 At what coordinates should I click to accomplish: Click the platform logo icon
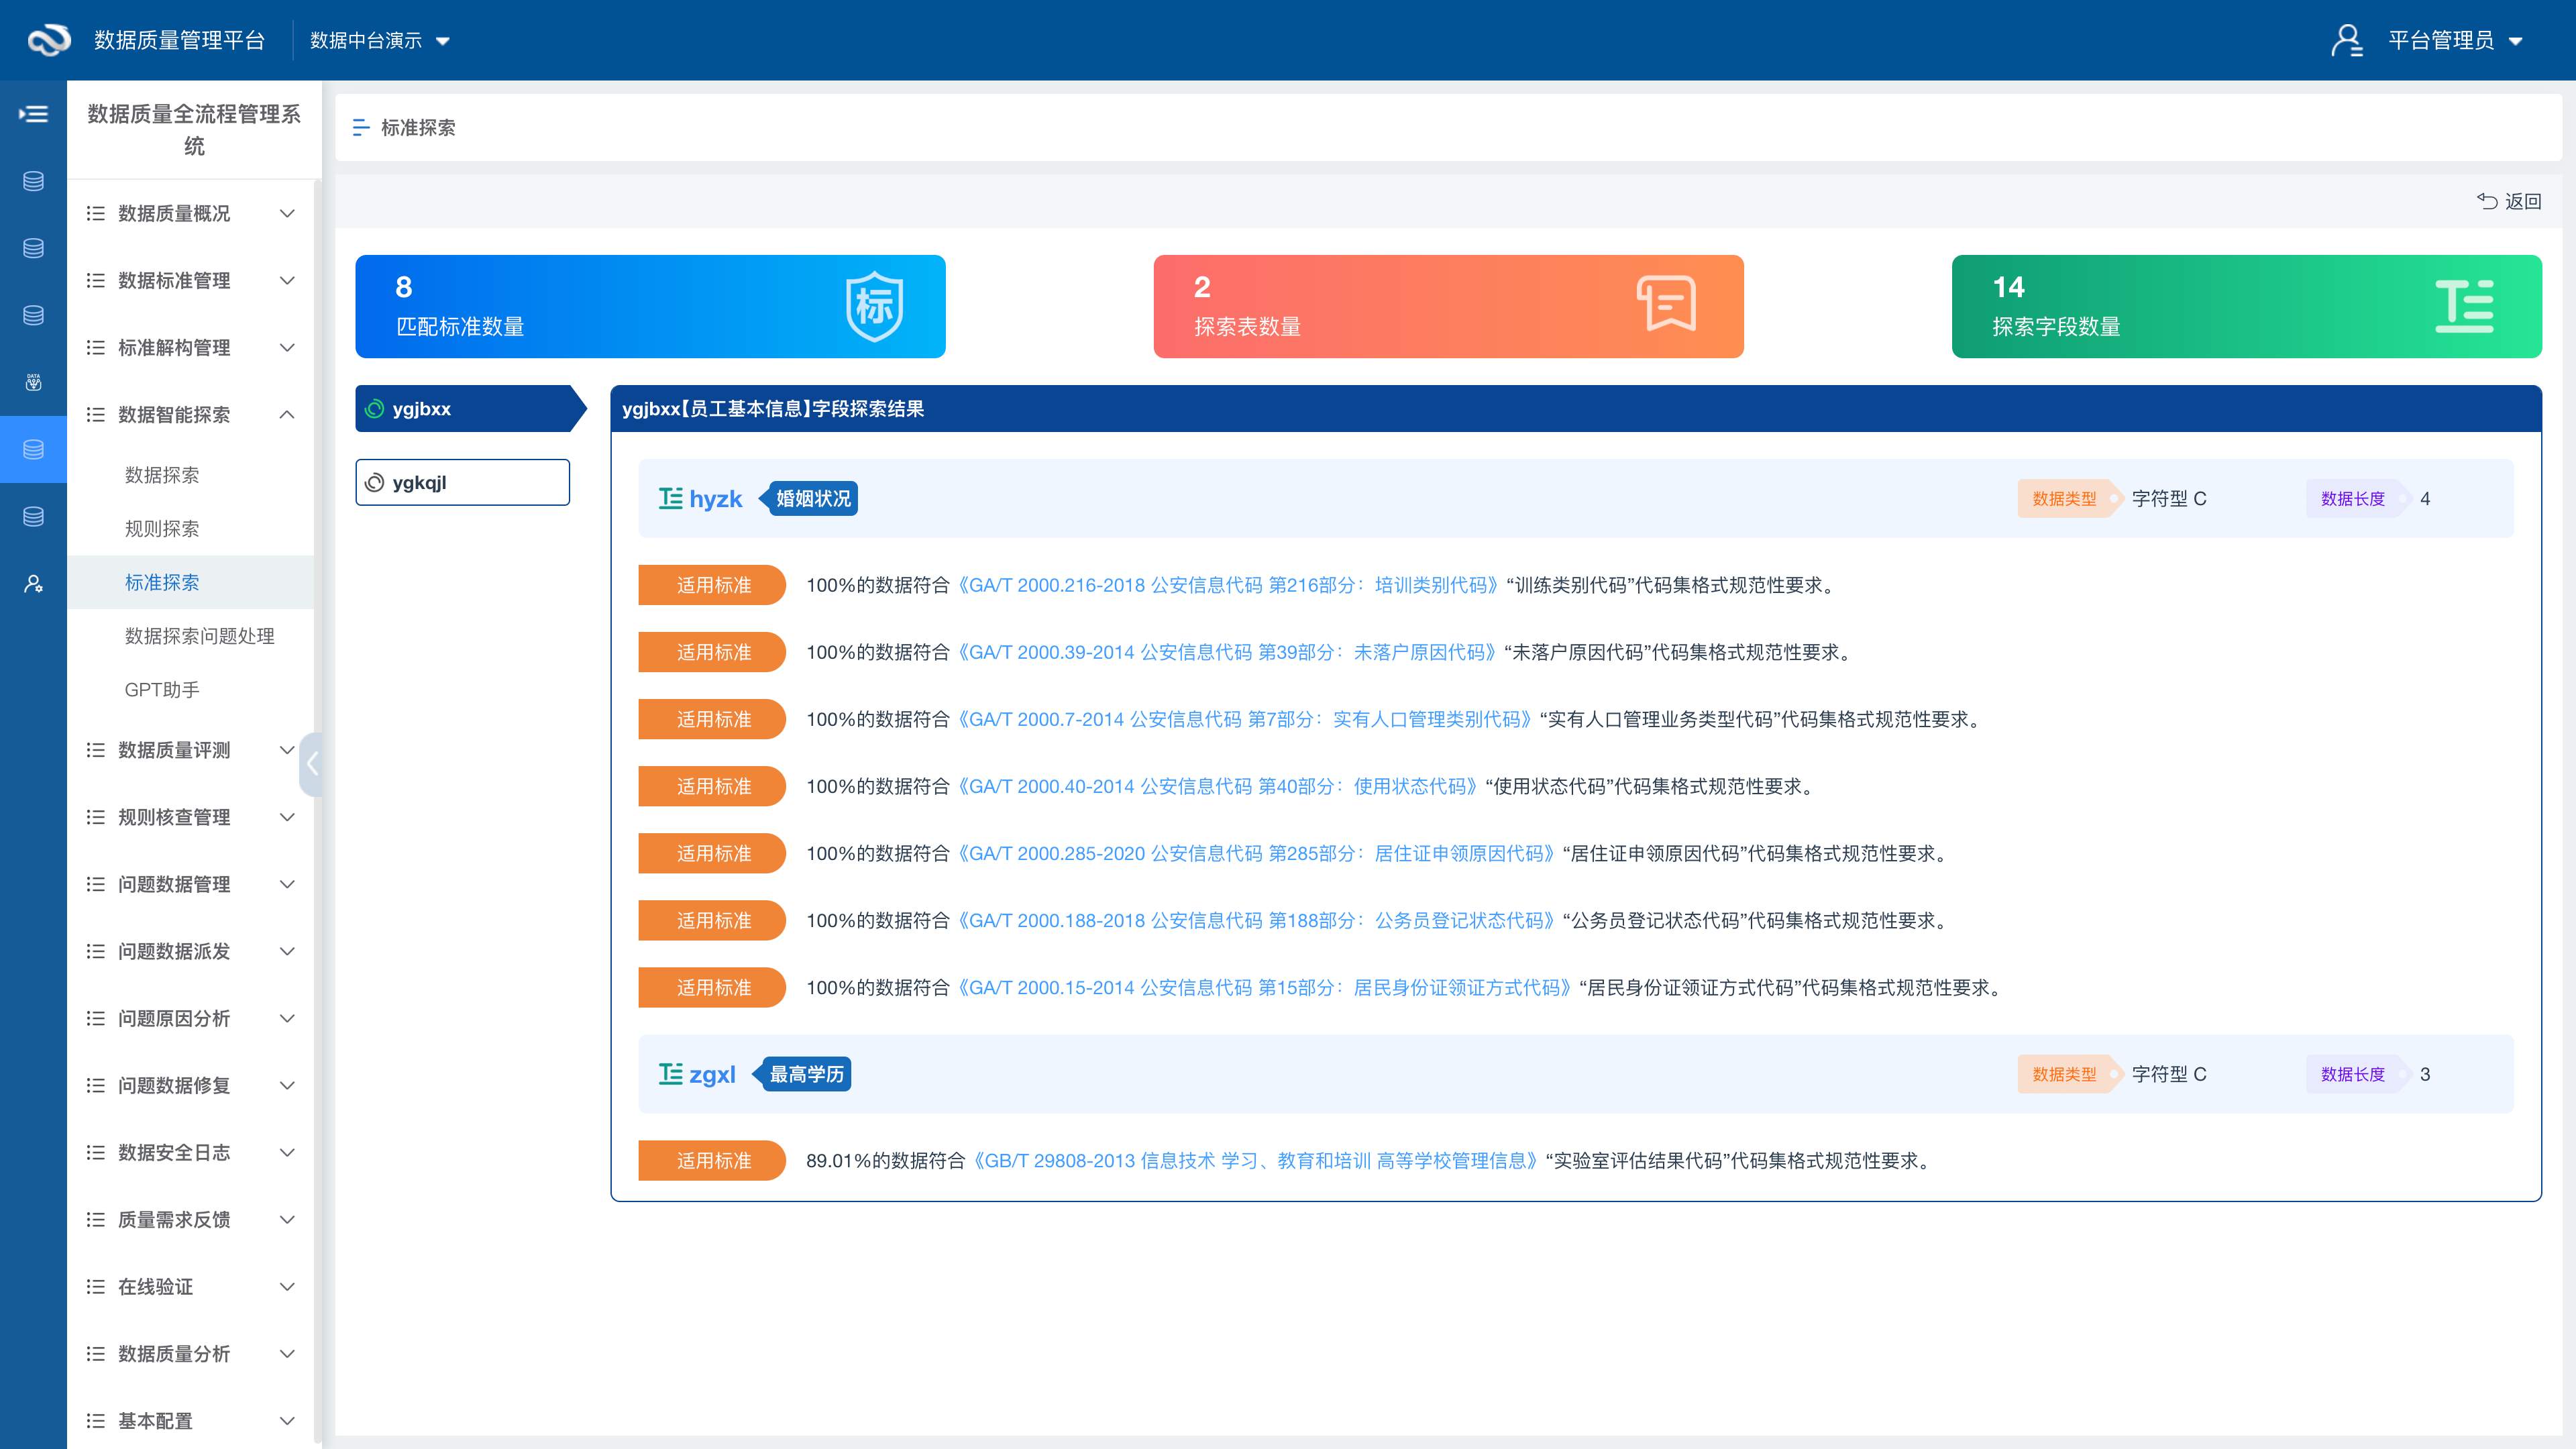click(48, 40)
